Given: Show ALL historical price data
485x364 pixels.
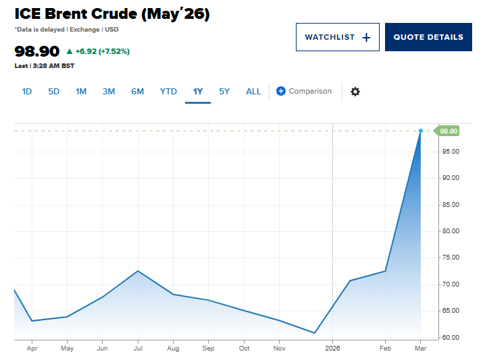Looking at the screenshot, I should tap(253, 92).
